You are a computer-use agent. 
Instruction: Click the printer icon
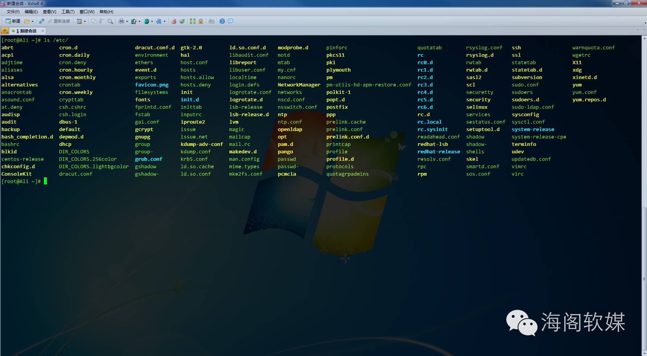[x=122, y=21]
